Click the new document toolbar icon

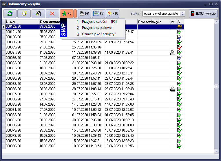click(24, 14)
